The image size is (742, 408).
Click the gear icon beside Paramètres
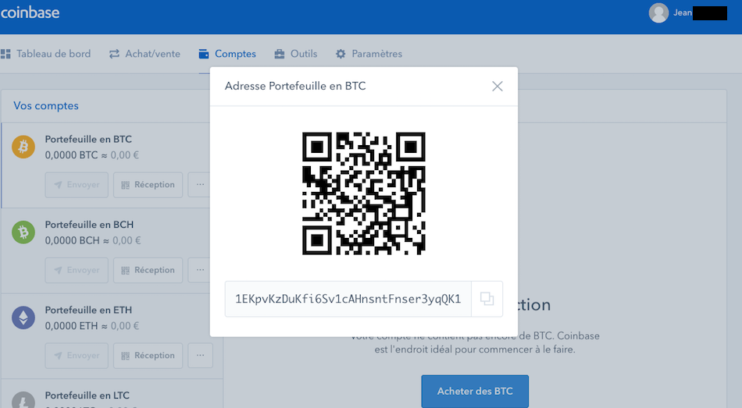[341, 54]
